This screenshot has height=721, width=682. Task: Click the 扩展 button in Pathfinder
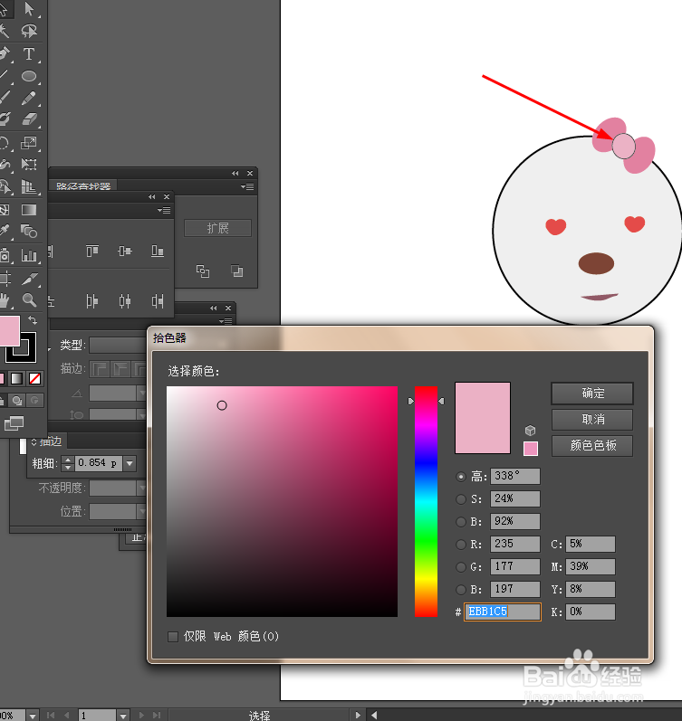(x=217, y=228)
